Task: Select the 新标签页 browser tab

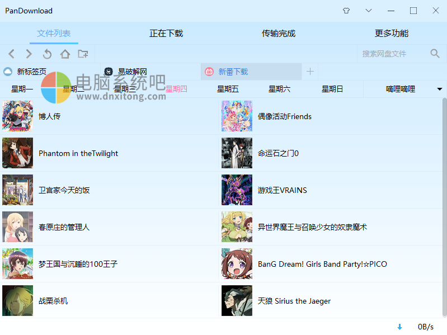Action: (x=50, y=72)
